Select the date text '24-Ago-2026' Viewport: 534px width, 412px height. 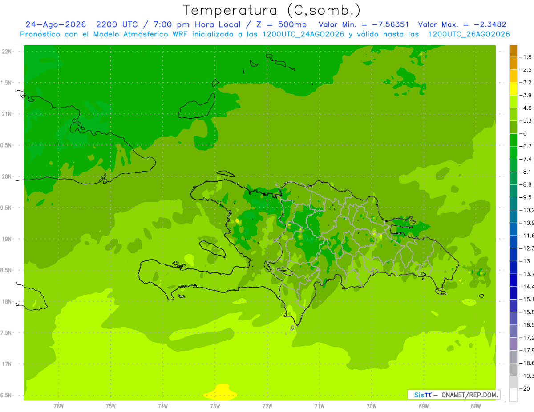[x=56, y=24]
